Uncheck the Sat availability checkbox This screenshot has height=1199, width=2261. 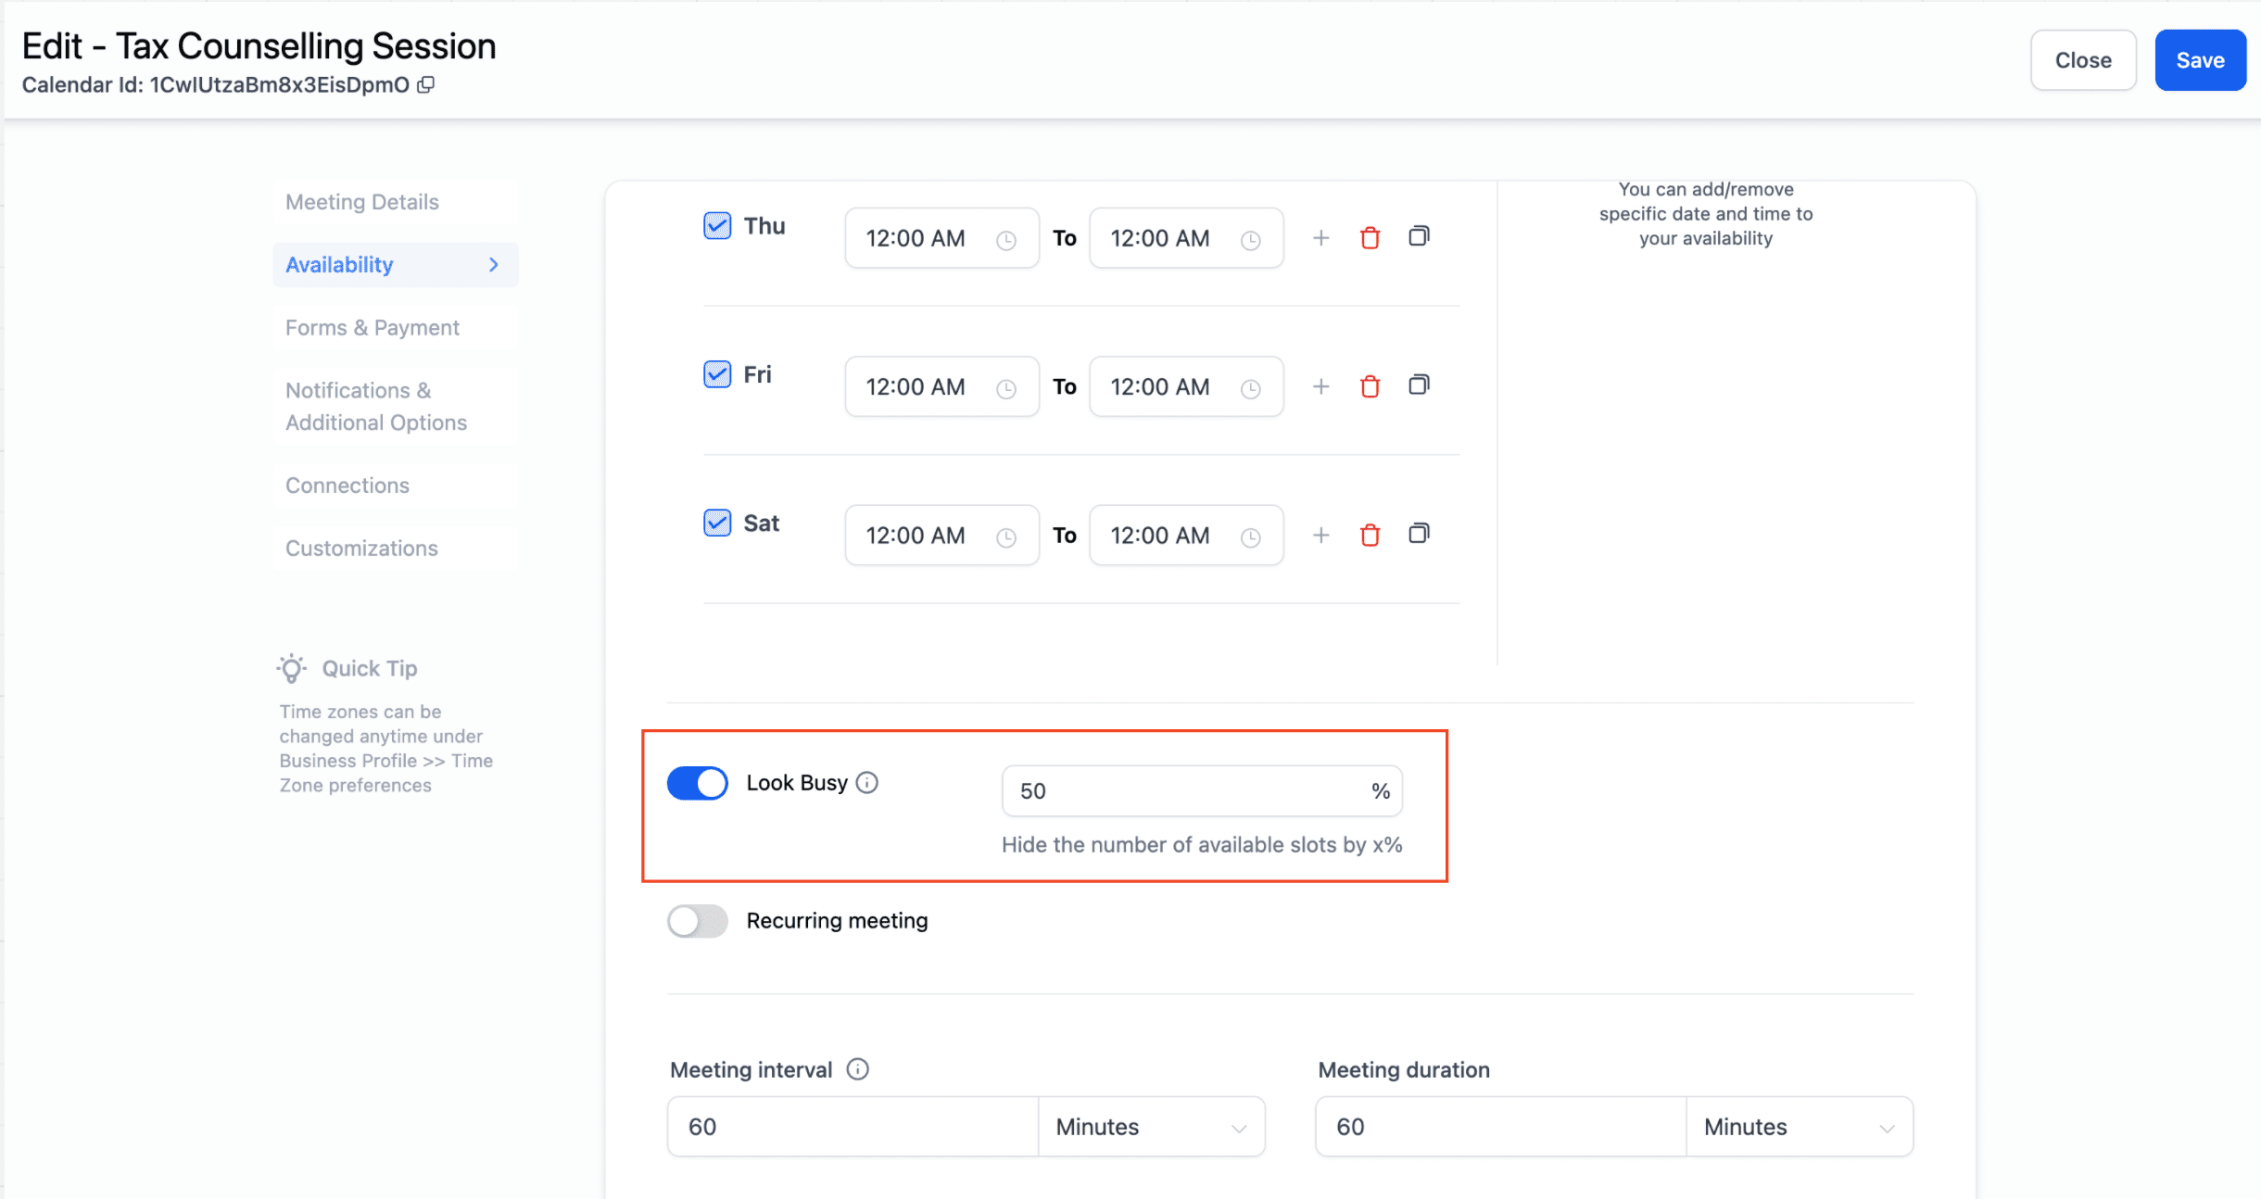tap(717, 523)
